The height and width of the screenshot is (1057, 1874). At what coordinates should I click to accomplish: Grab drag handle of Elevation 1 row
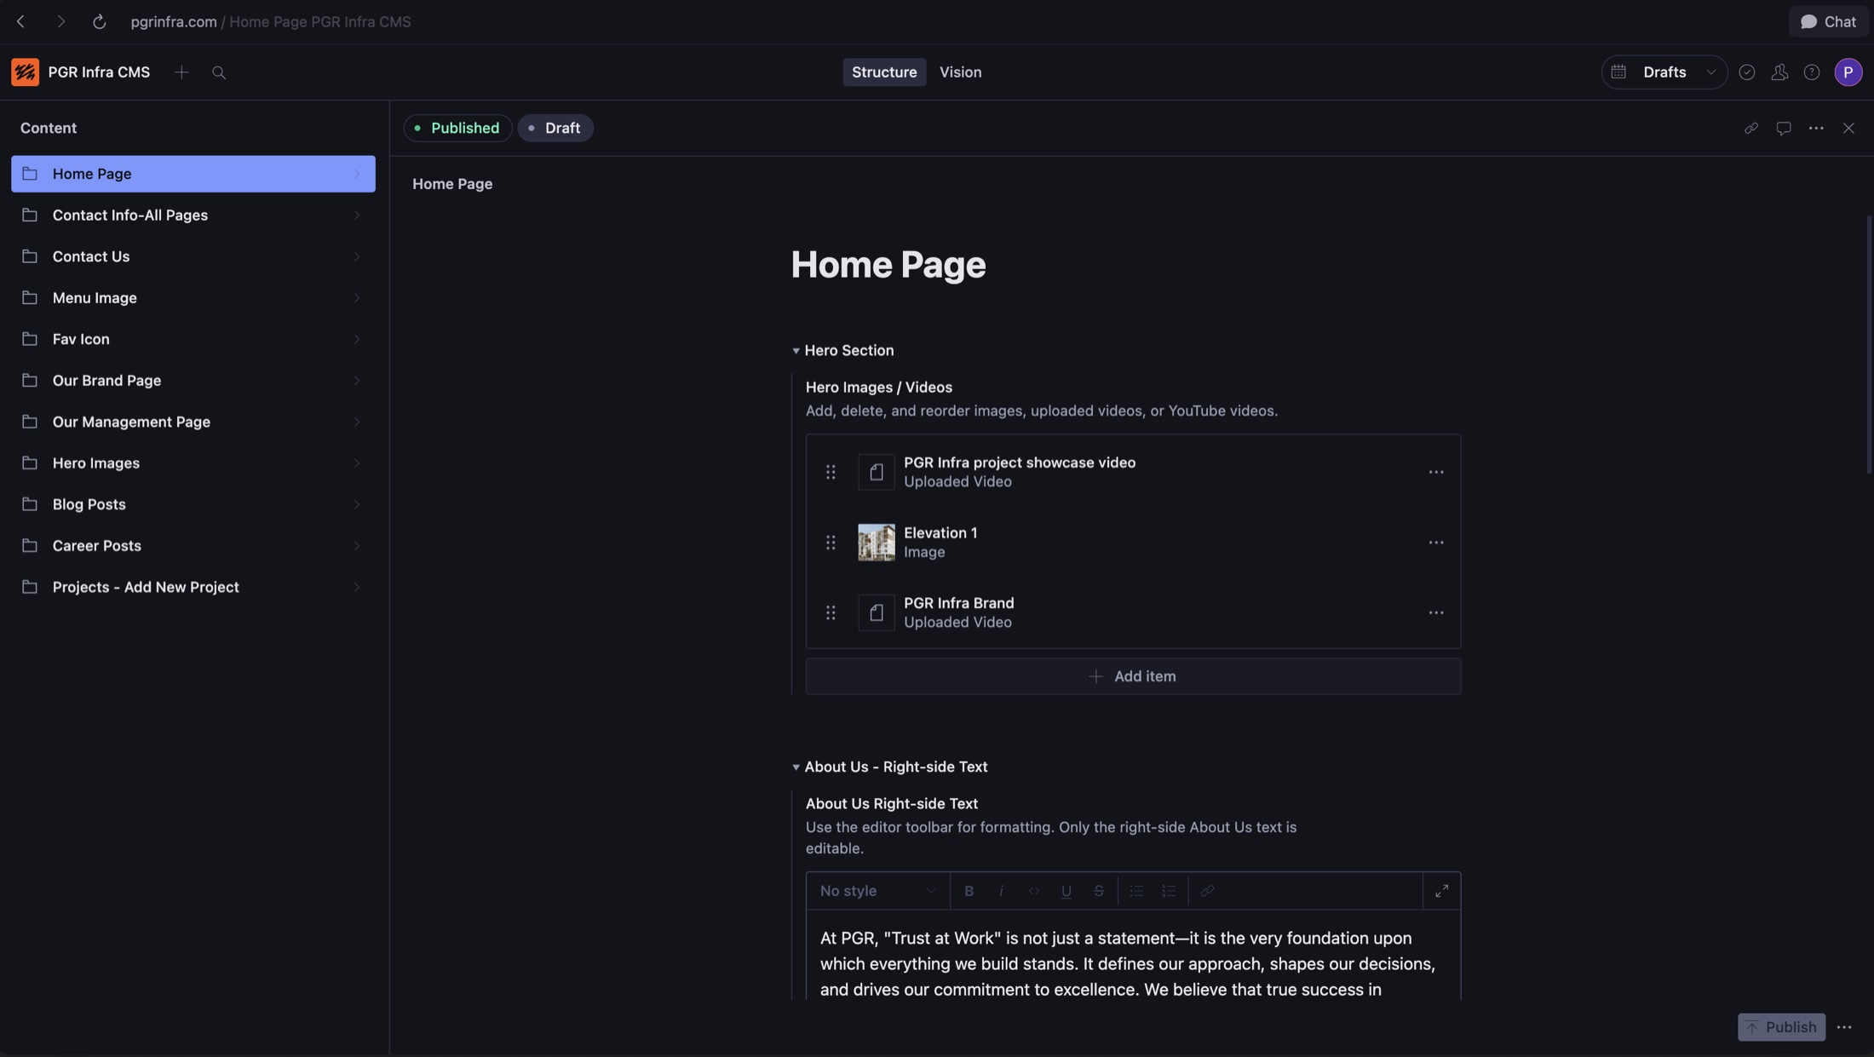(x=831, y=543)
